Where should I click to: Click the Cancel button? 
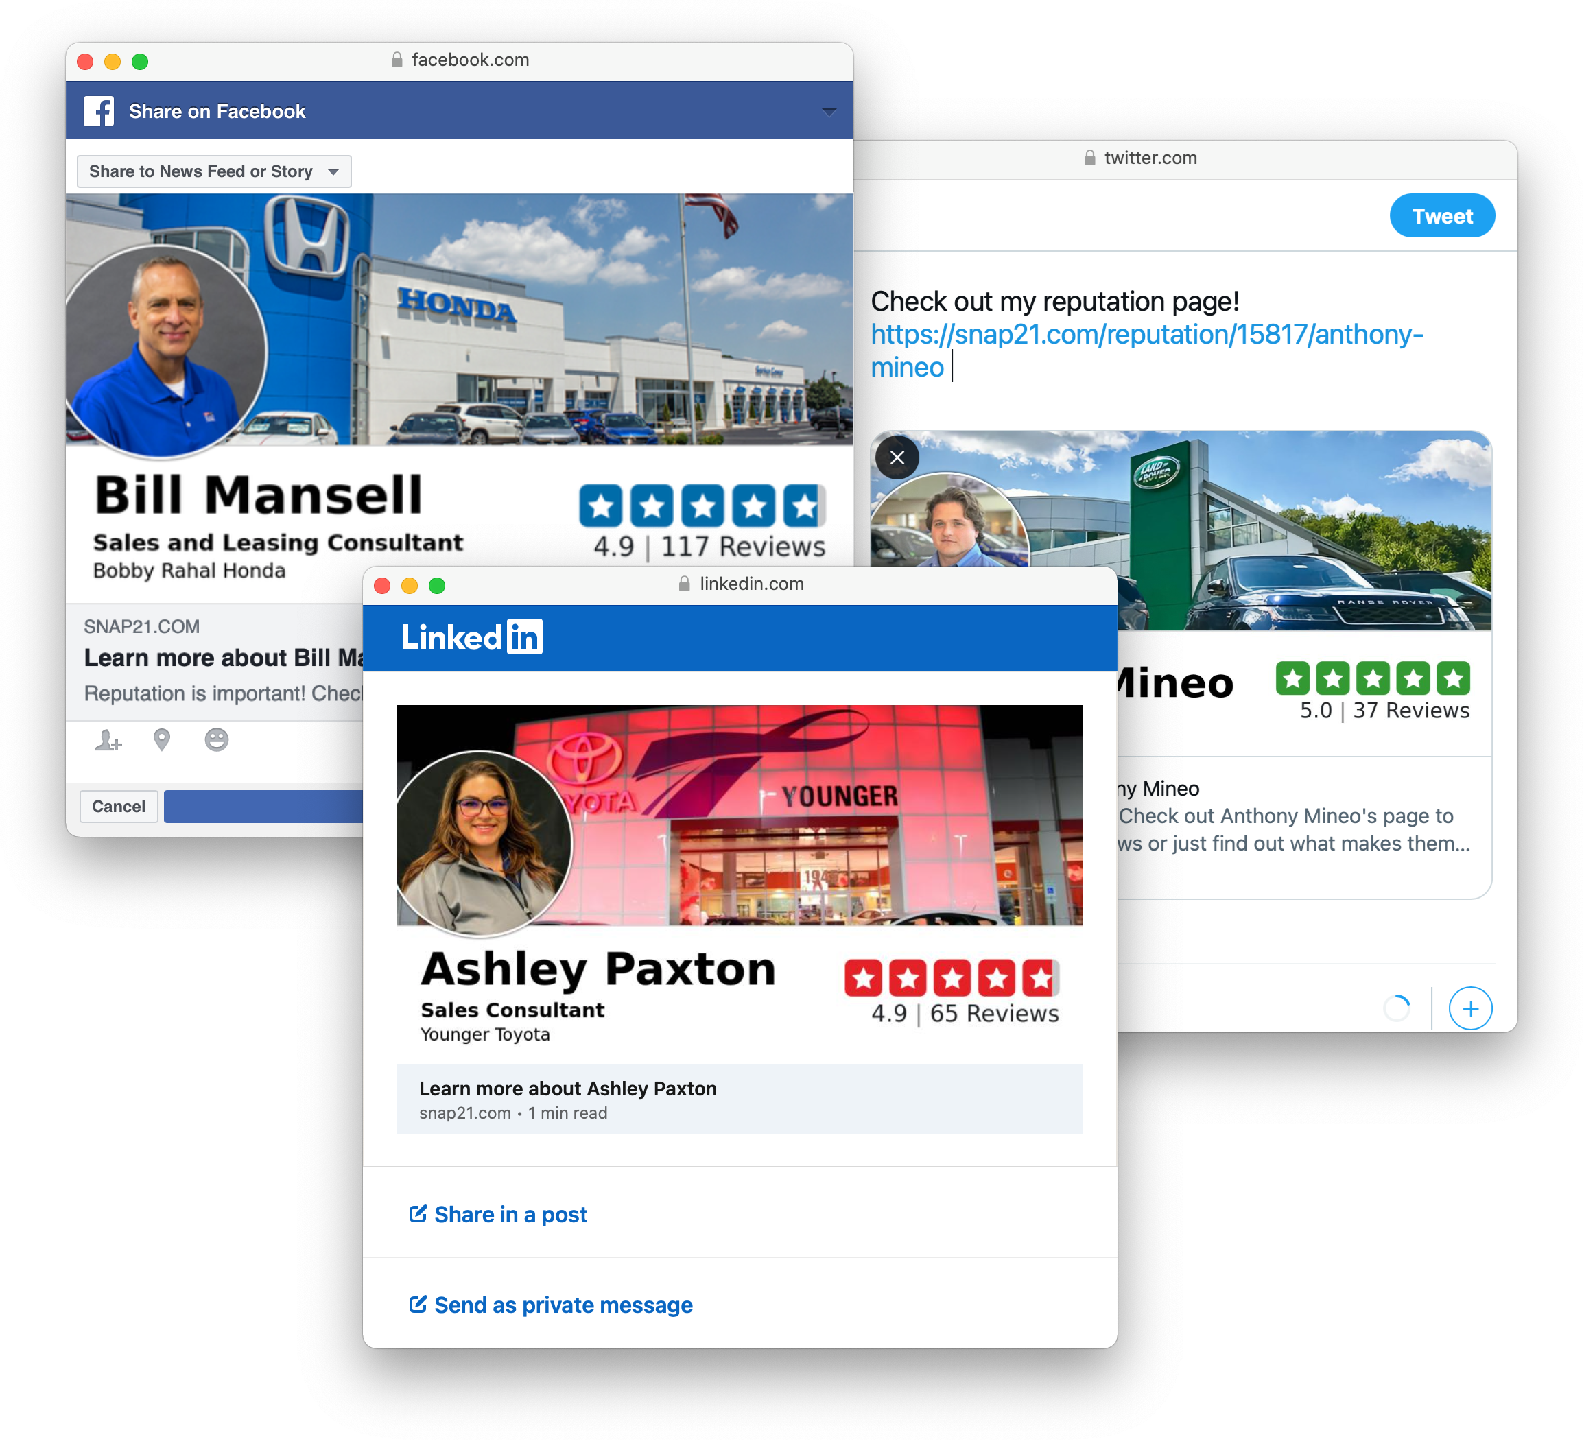click(119, 807)
